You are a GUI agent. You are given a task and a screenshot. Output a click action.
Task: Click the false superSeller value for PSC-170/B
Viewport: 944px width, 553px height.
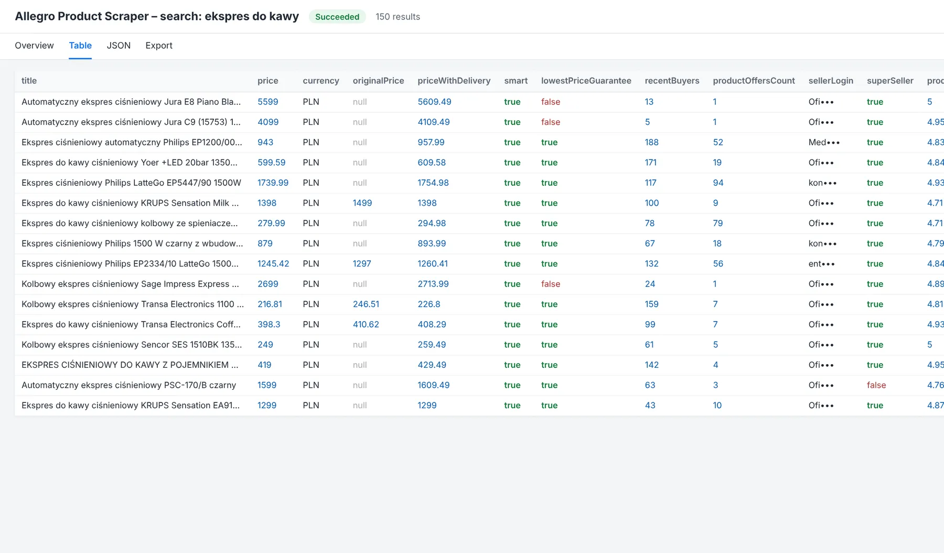876,385
